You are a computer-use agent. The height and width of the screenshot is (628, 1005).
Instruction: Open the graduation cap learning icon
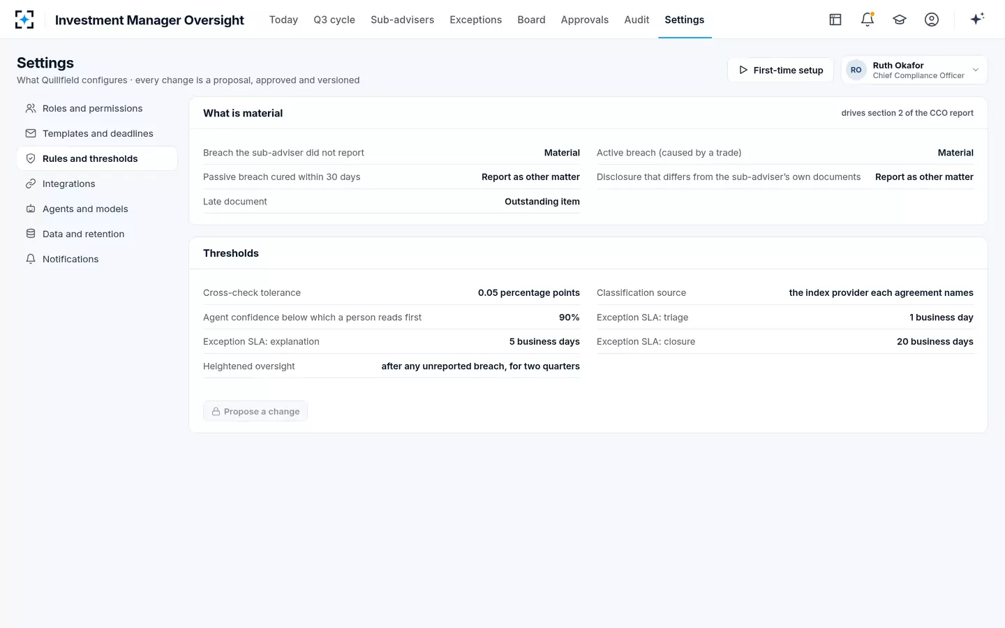click(900, 20)
